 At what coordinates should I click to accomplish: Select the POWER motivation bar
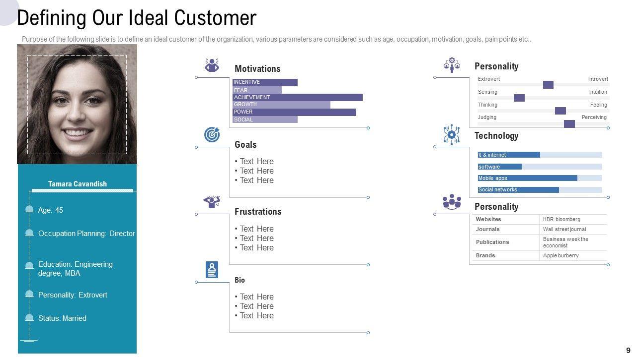[x=294, y=112]
